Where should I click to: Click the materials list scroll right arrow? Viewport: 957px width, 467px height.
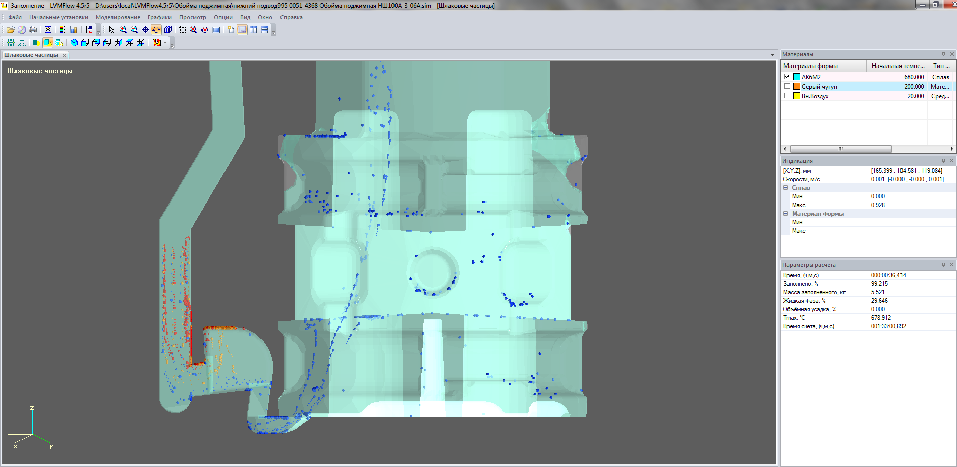tap(952, 149)
